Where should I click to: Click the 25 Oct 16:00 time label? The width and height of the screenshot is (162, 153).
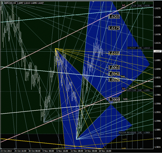[20, 151]
